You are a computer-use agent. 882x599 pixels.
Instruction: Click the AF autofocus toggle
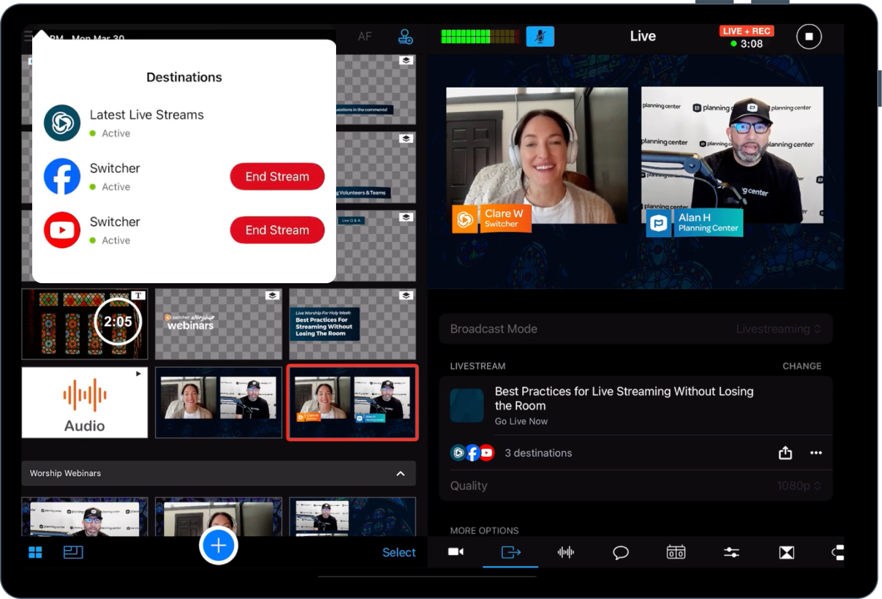(x=365, y=37)
